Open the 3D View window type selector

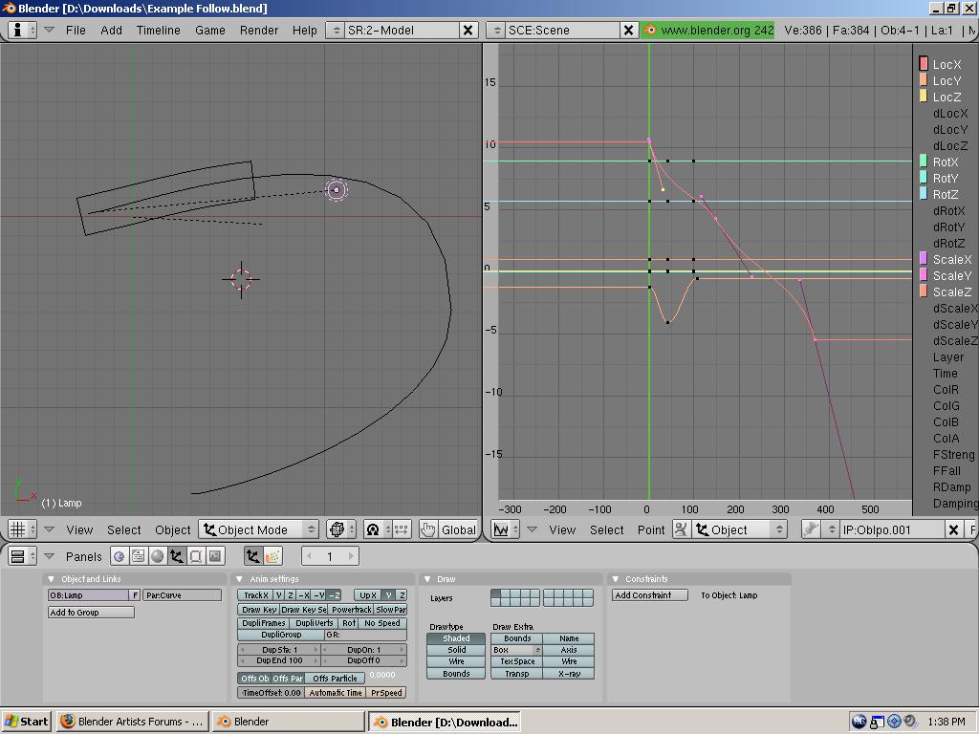click(x=22, y=529)
